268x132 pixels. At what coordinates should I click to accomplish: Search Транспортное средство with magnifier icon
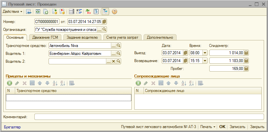click(118, 45)
